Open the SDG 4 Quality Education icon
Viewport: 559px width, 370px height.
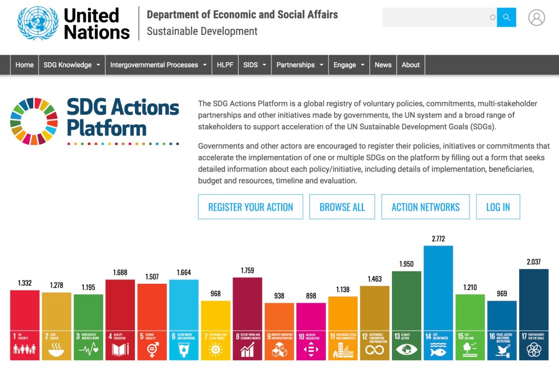tap(120, 345)
